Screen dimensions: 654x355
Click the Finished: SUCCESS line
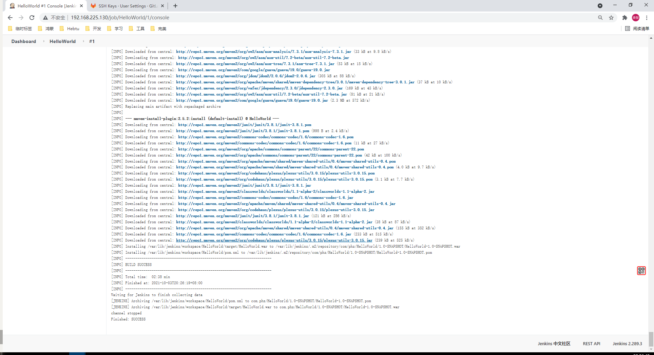[128, 319]
